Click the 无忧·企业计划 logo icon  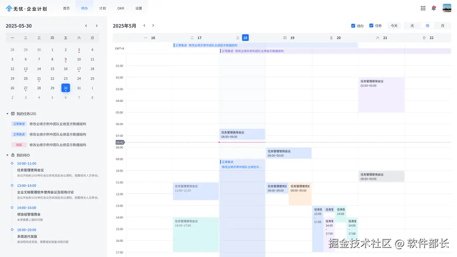pos(9,8)
